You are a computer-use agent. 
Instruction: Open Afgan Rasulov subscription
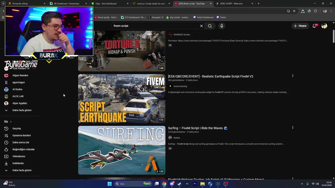(20, 75)
